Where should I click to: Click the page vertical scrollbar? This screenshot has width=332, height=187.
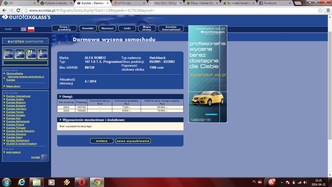pos(330,85)
